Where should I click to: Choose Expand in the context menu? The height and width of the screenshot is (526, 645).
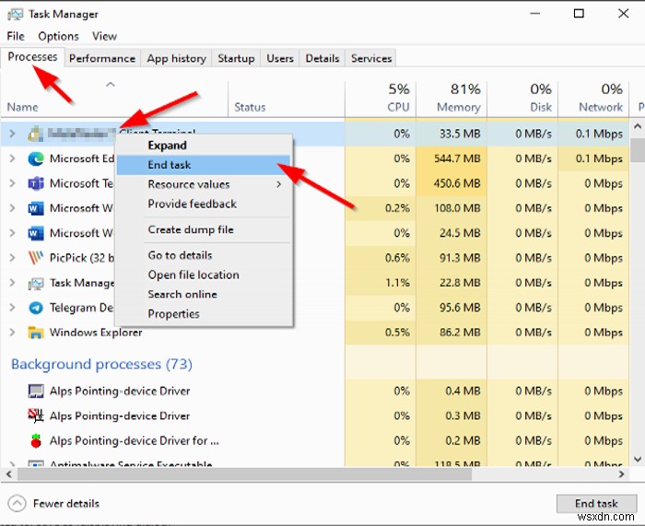click(205, 146)
